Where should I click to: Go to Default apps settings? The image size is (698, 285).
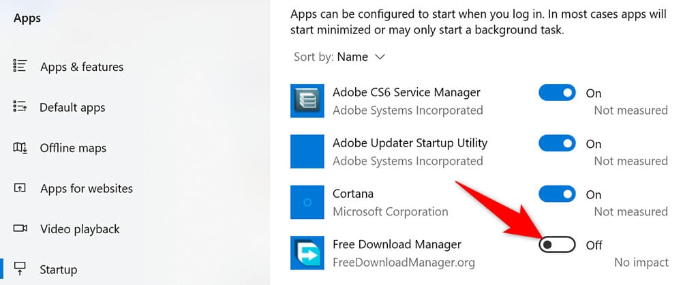[x=72, y=108]
